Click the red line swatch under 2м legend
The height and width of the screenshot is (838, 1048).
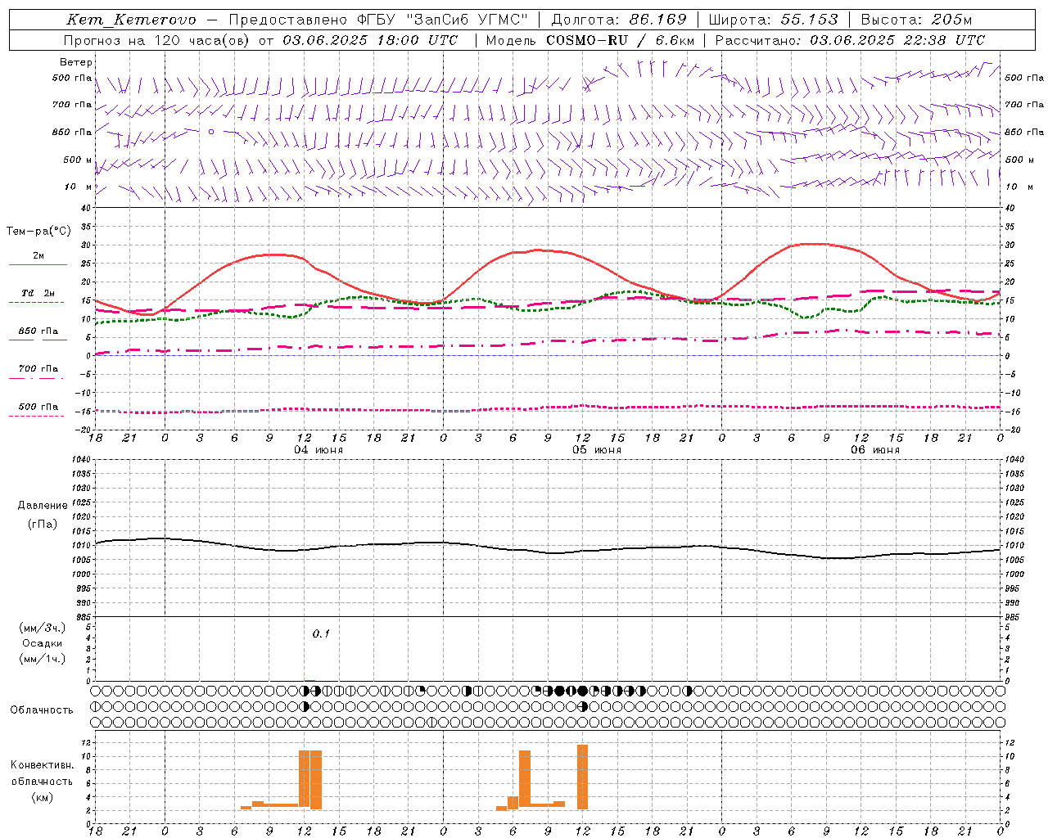38,264
